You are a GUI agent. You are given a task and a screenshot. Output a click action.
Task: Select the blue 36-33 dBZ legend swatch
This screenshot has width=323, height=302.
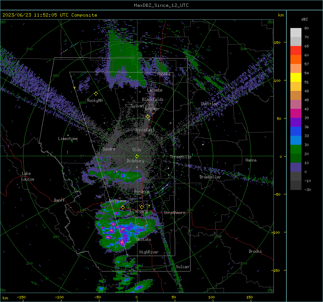pos(296,131)
